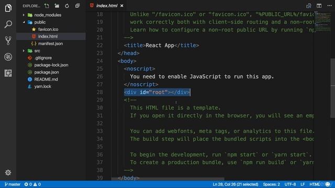Change language mode via HTML indicator
Screen dimensions: 335x188
click(315, 184)
